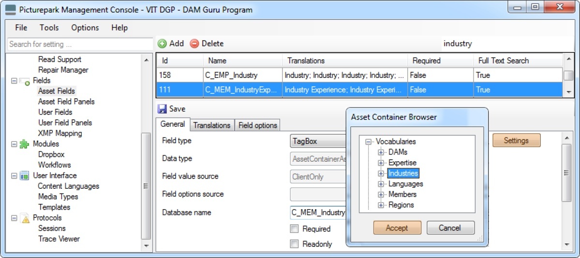Click the User Interface node icon
Screen dimensions: 580x258
24,175
